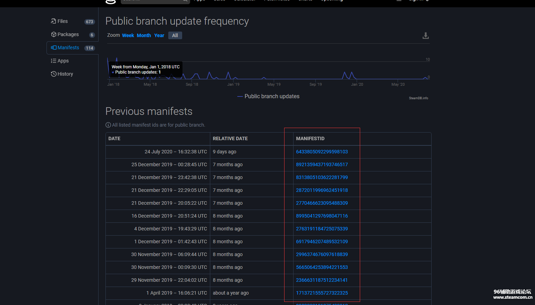Click the SteamDB.info chart credit
Screen dimensions: 535x305
coord(418,98)
